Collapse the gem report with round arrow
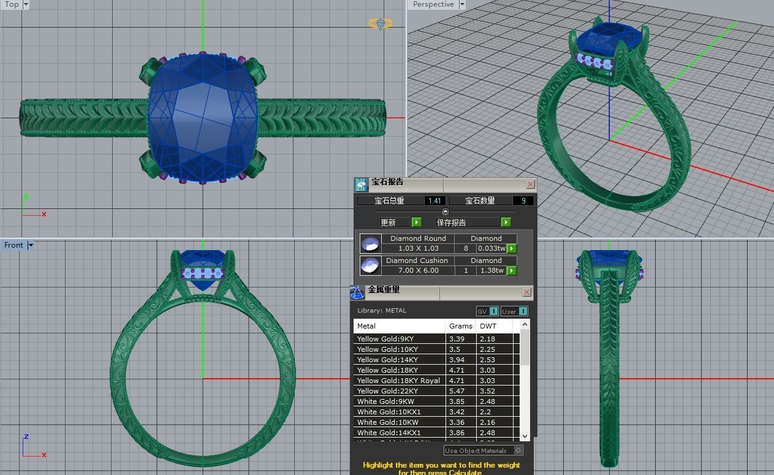This screenshot has width=774, height=475. point(446,211)
